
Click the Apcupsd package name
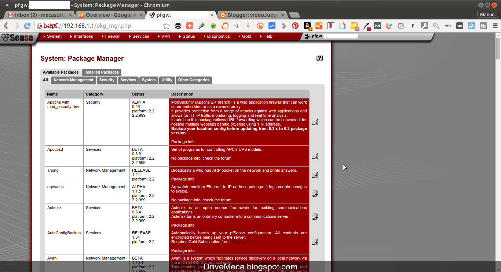click(55, 149)
